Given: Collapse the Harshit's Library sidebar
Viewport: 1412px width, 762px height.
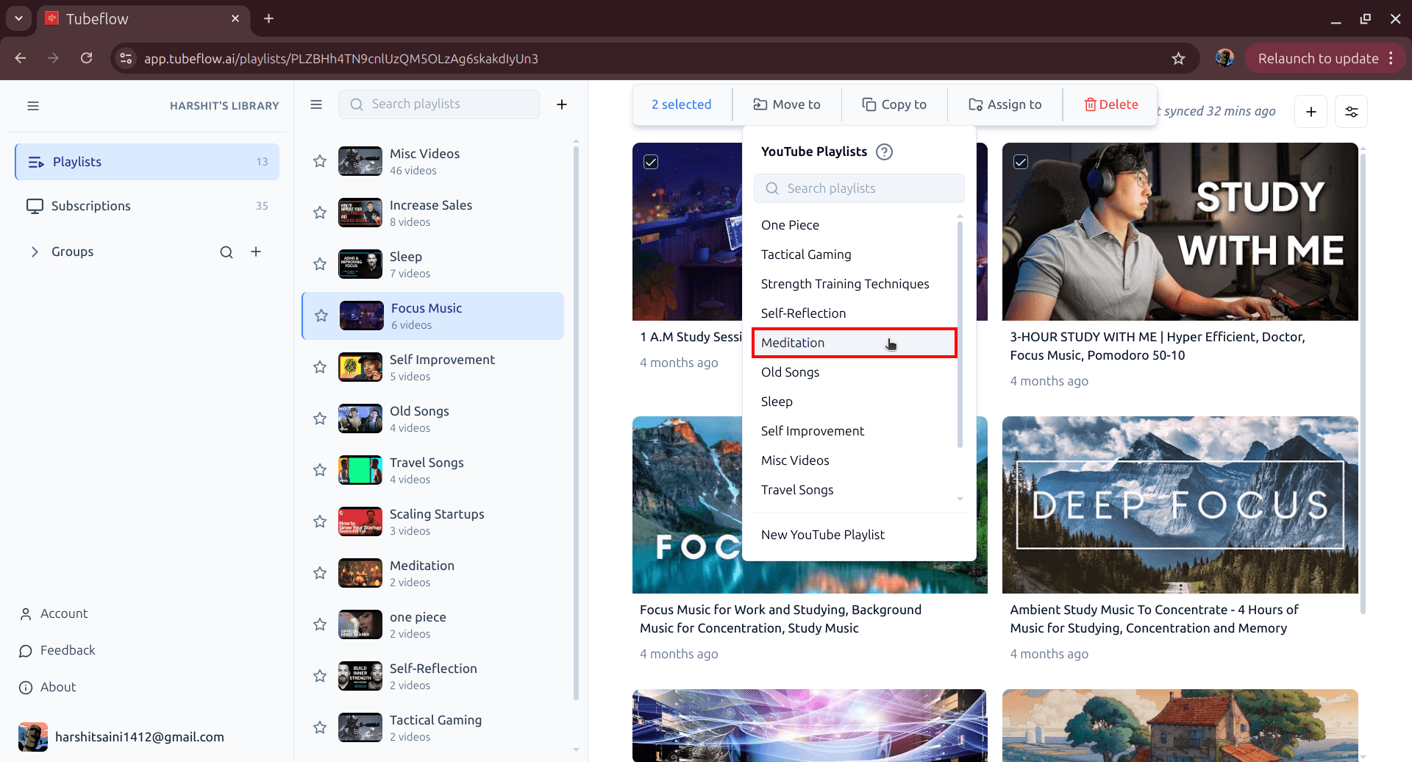Looking at the screenshot, I should pos(33,105).
